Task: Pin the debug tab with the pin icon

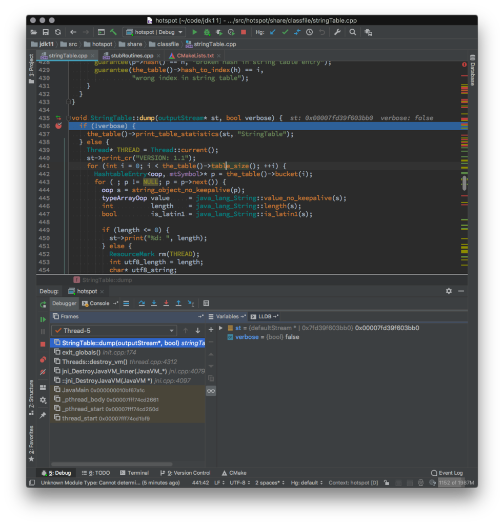Action: point(43,415)
